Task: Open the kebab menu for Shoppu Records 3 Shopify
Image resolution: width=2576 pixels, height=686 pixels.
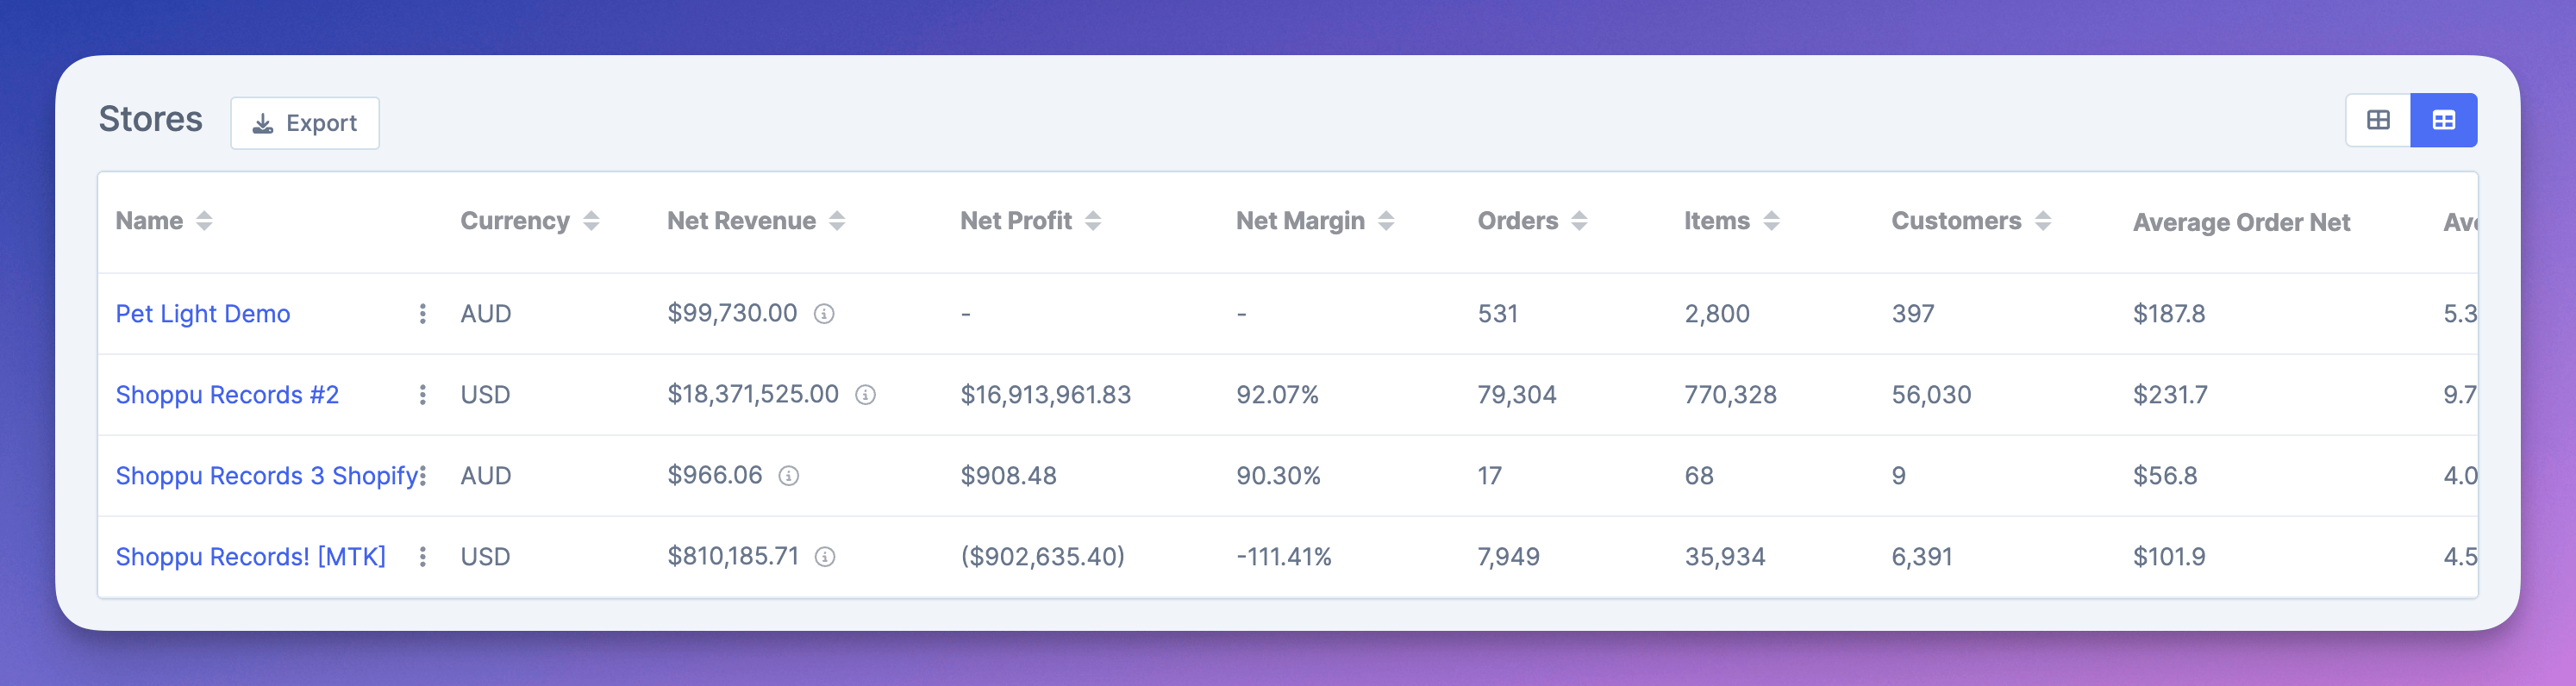Action: pyautogui.click(x=424, y=476)
